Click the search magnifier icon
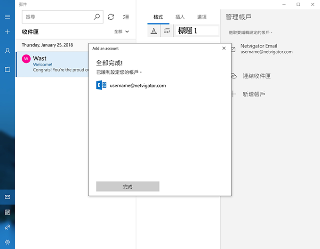Viewport: 320px width, 249px height. click(x=97, y=17)
